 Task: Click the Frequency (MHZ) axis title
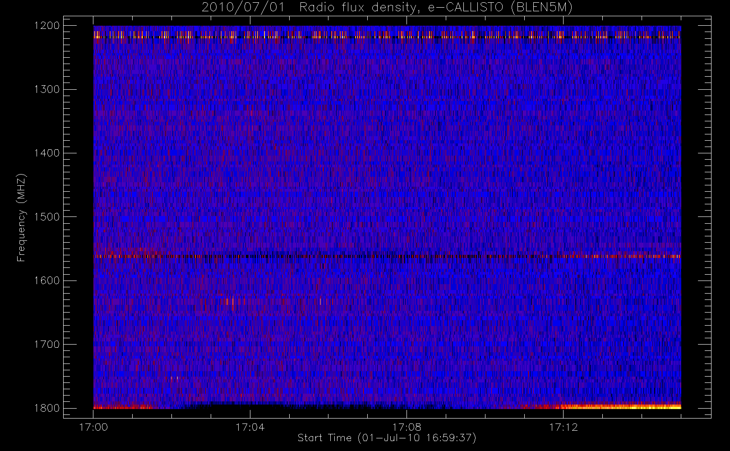pyautogui.click(x=21, y=217)
